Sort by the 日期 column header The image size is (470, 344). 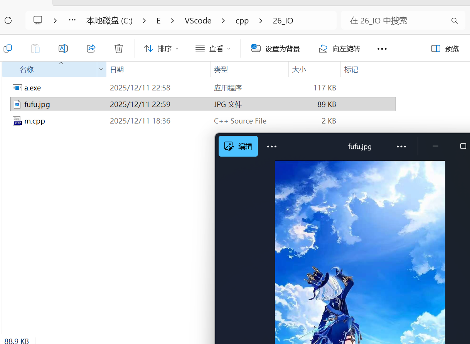[x=117, y=69]
